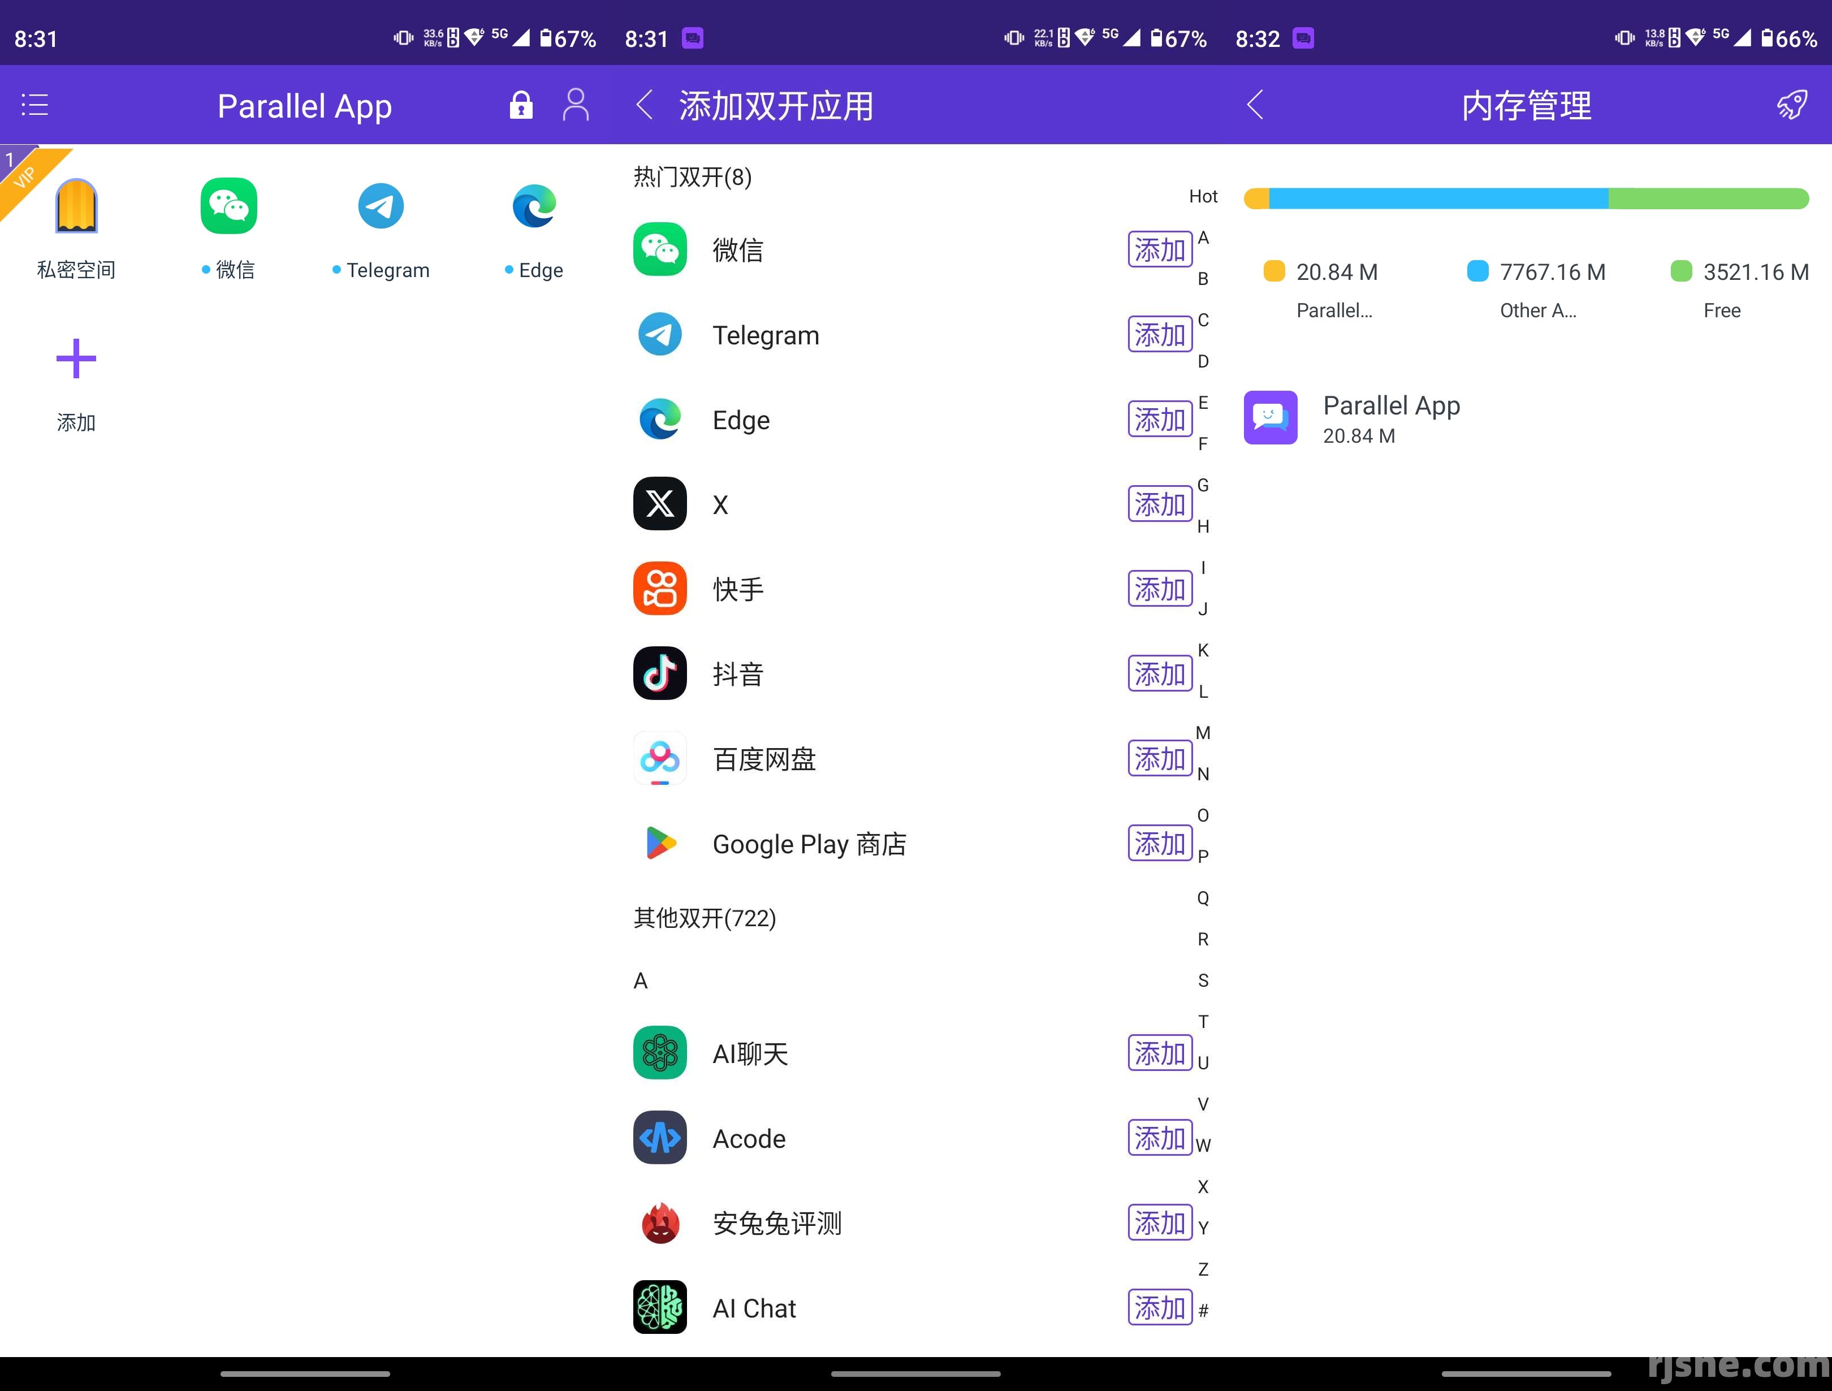Select the AI Chat app icon
1832x1391 pixels.
click(x=660, y=1307)
